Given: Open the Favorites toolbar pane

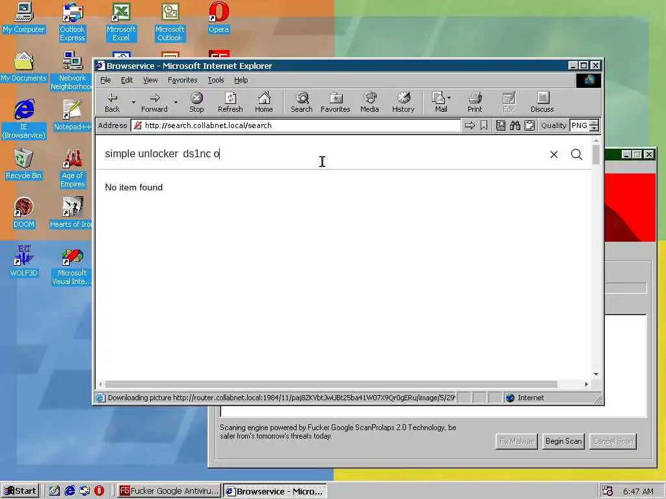Looking at the screenshot, I should (x=335, y=103).
